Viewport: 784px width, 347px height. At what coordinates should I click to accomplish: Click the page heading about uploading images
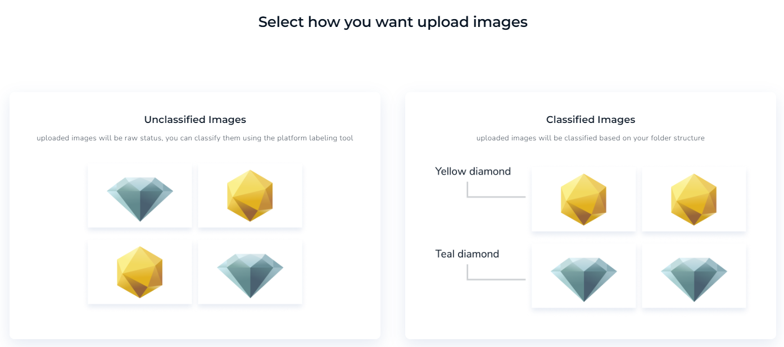(392, 21)
